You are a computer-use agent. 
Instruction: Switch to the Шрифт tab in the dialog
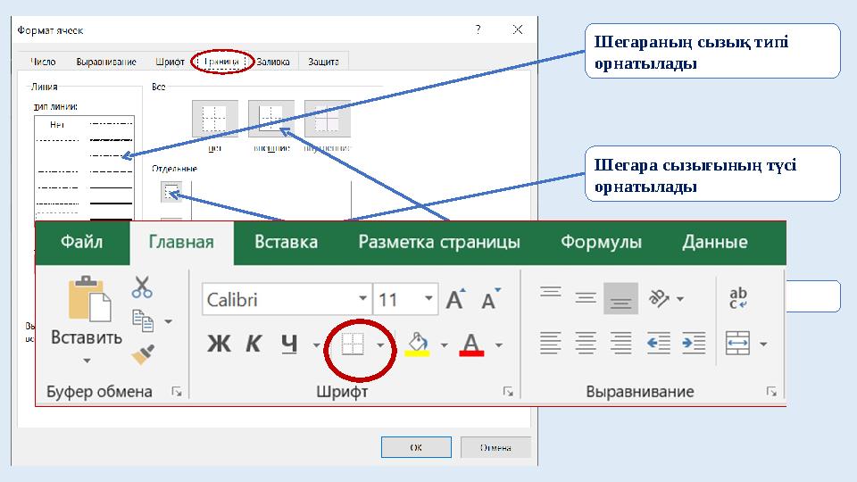click(x=170, y=62)
